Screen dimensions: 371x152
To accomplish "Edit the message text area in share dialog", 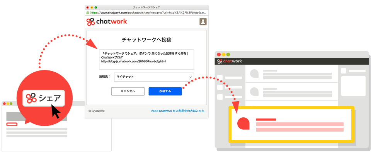I will [146, 59].
